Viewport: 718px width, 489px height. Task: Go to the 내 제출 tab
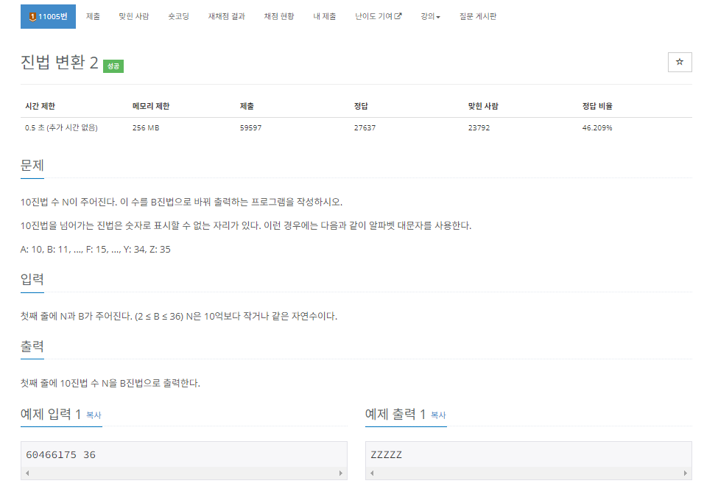(324, 16)
